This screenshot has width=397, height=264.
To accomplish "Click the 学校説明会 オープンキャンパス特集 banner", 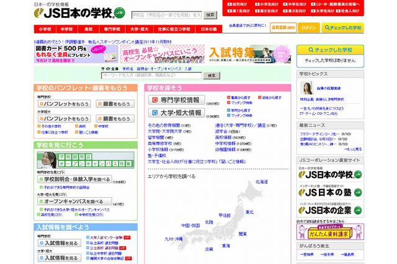I will coord(86,160).
